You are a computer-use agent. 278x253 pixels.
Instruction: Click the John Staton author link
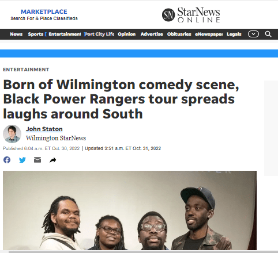(x=44, y=129)
